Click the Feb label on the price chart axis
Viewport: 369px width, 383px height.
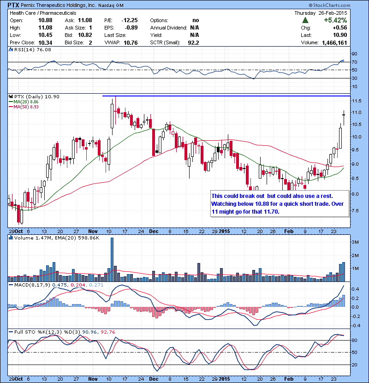click(289, 231)
